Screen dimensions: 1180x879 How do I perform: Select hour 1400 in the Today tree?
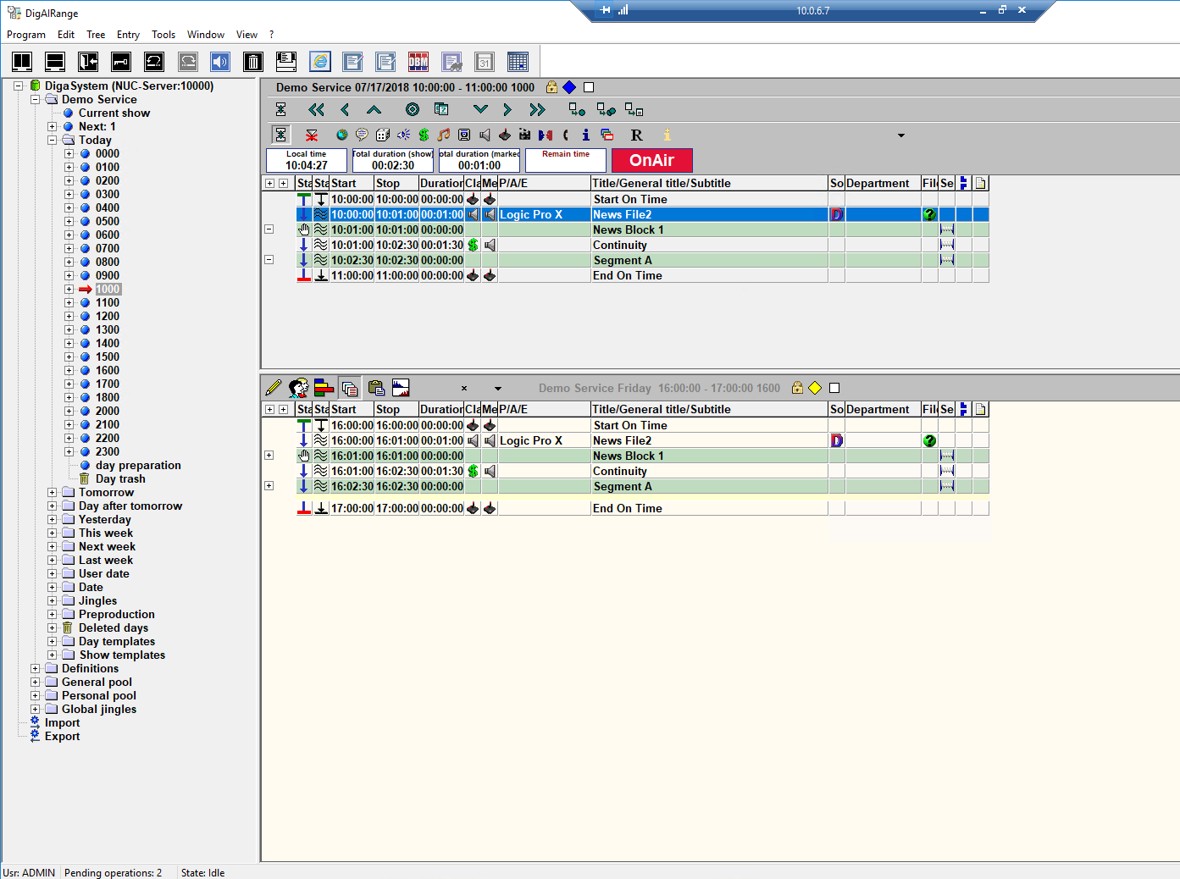(108, 343)
